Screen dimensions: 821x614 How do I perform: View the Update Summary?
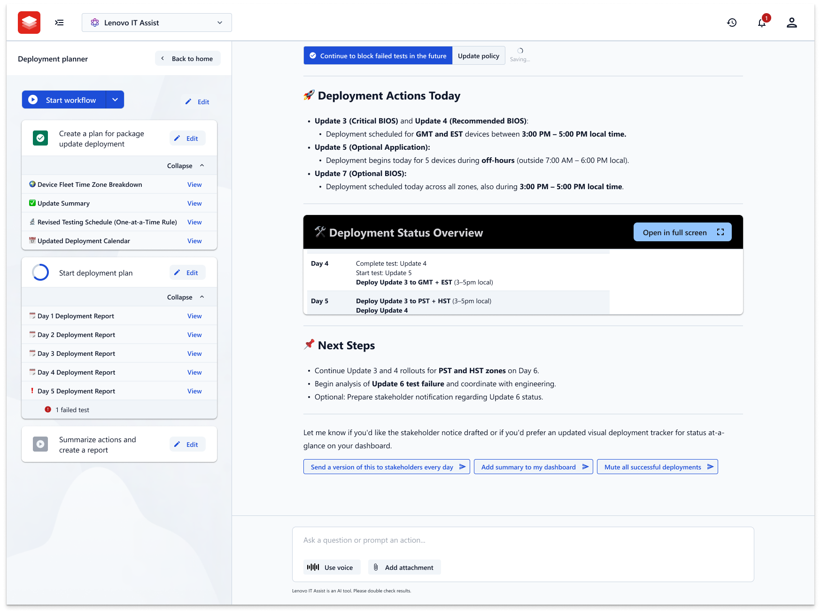coord(194,203)
